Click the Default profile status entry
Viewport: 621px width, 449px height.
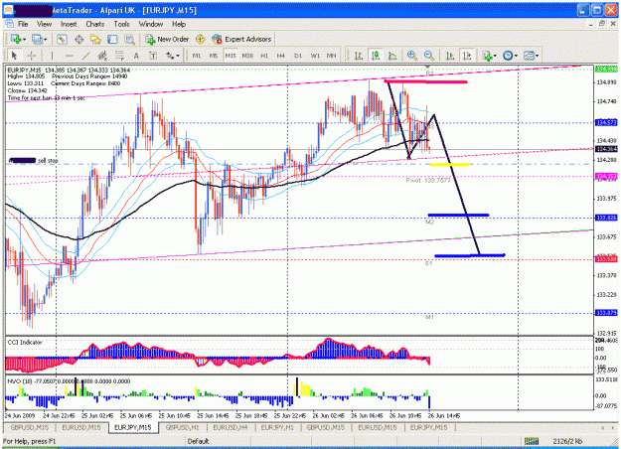198,441
